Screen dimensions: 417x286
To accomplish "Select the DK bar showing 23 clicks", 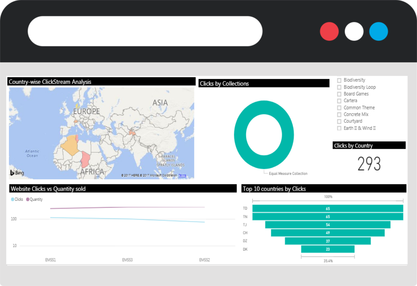I will pyautogui.click(x=327, y=249).
